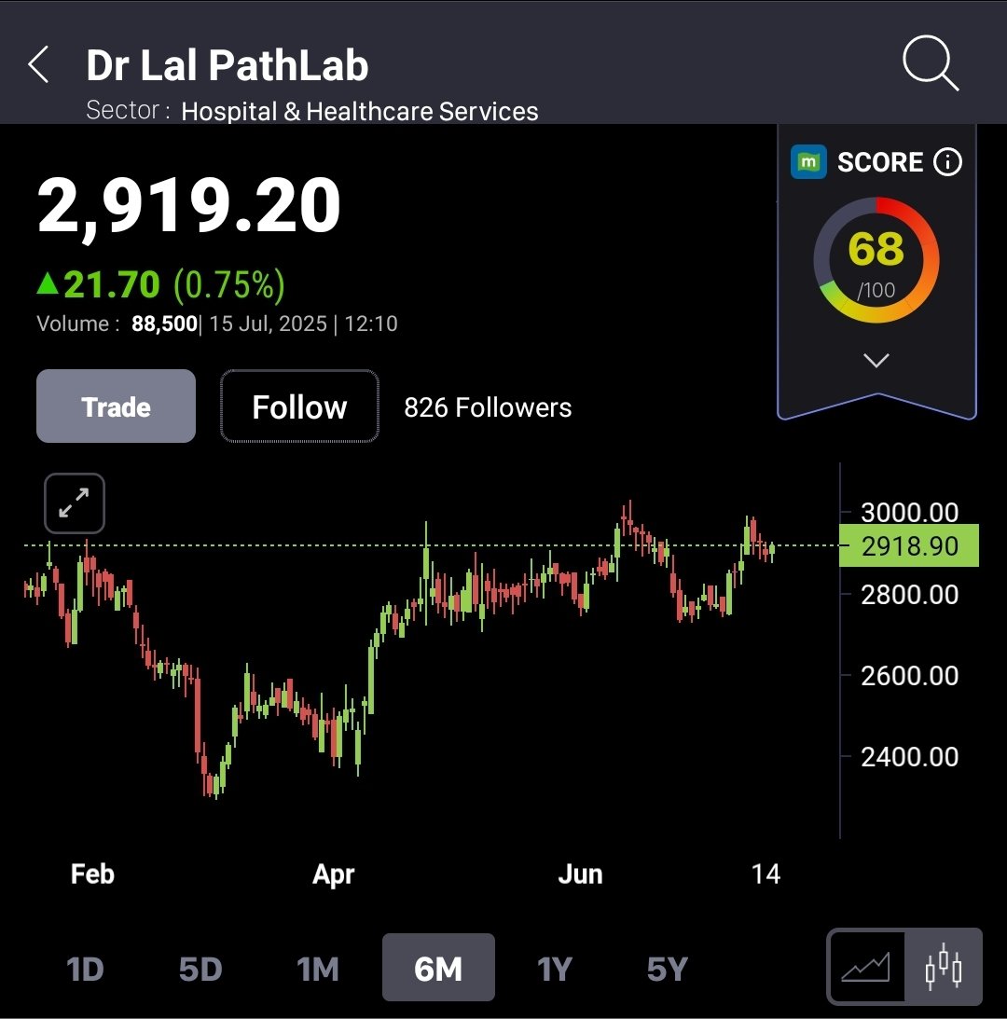Tap the 2800.00 axis label
The width and height of the screenshot is (1007, 1019).
909,594
